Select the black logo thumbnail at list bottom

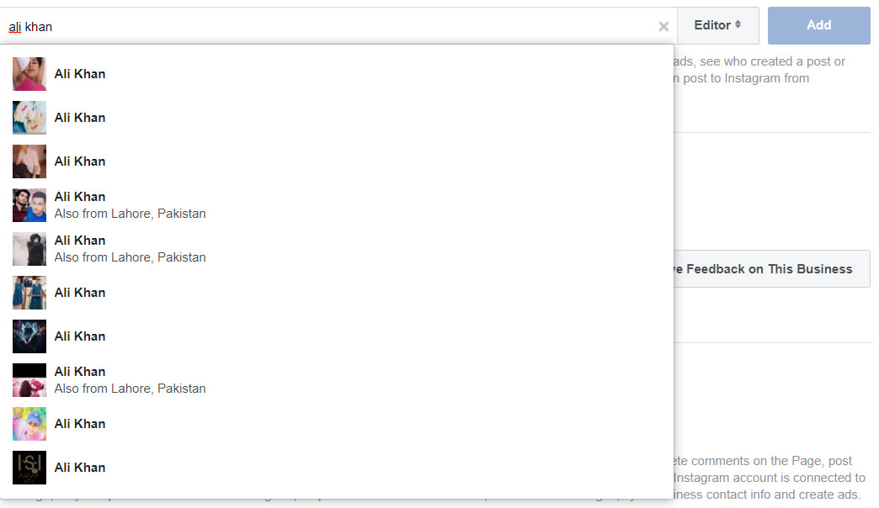pyautogui.click(x=29, y=468)
